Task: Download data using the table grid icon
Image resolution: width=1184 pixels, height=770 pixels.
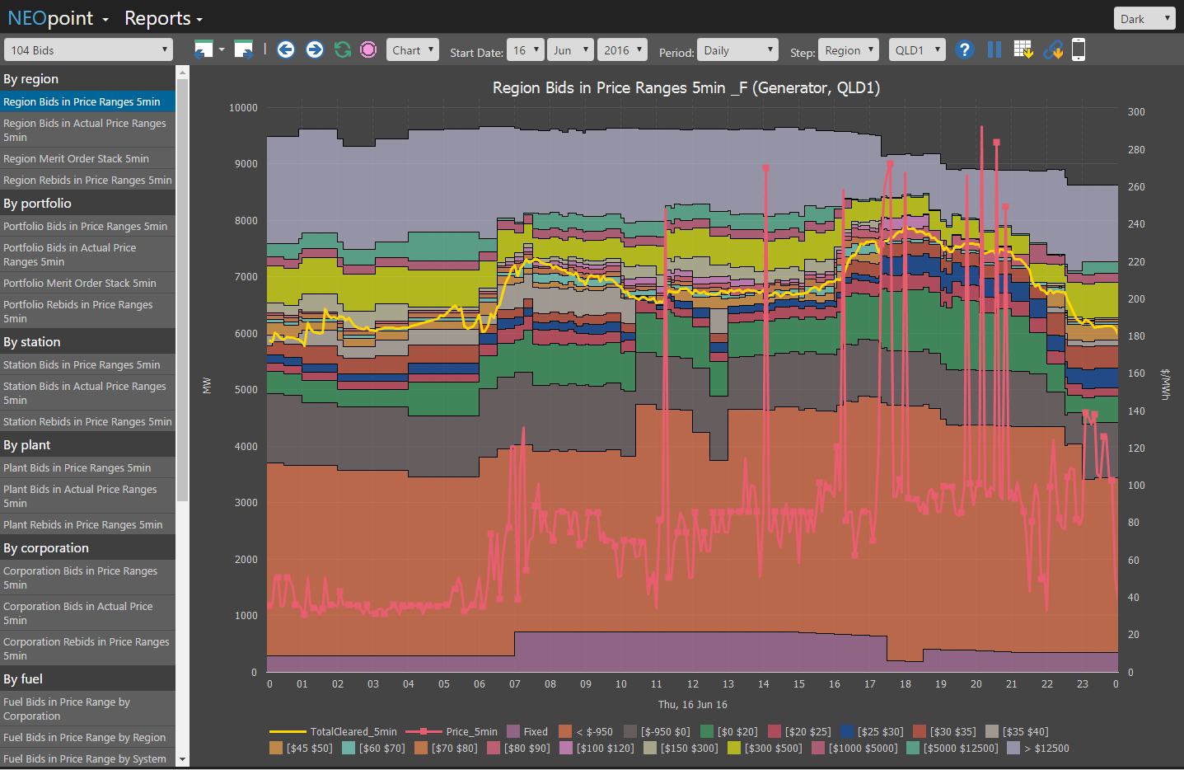Action: pos(1023,50)
